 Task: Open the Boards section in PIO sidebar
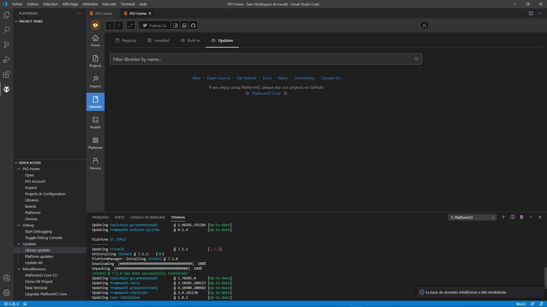(95, 123)
